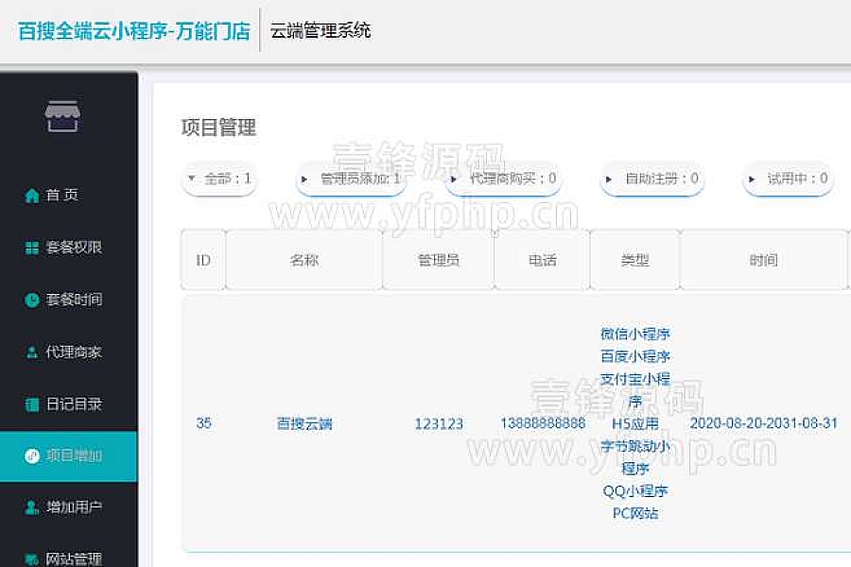Click the 类型 column header
The height and width of the screenshot is (567, 851).
click(635, 261)
